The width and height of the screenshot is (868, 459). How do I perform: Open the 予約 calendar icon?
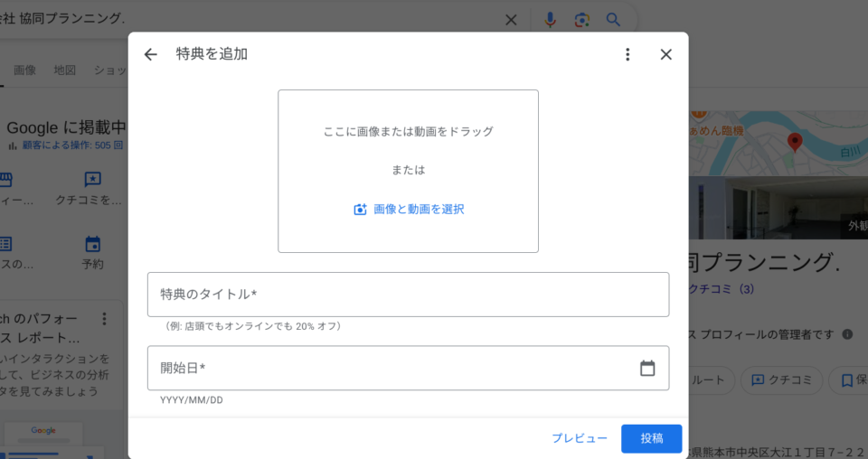pos(92,244)
